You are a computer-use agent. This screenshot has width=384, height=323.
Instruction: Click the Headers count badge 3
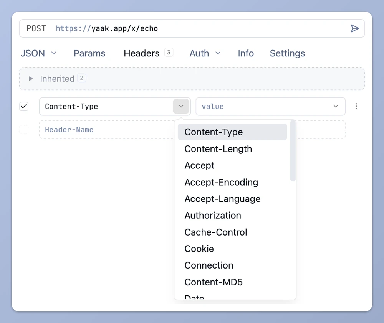coord(169,53)
